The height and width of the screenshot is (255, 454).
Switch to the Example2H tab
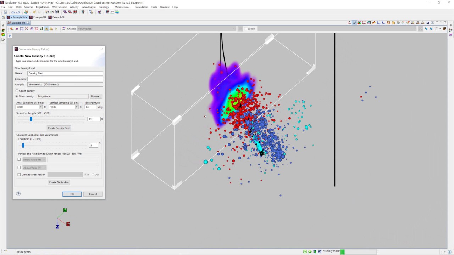(x=38, y=17)
